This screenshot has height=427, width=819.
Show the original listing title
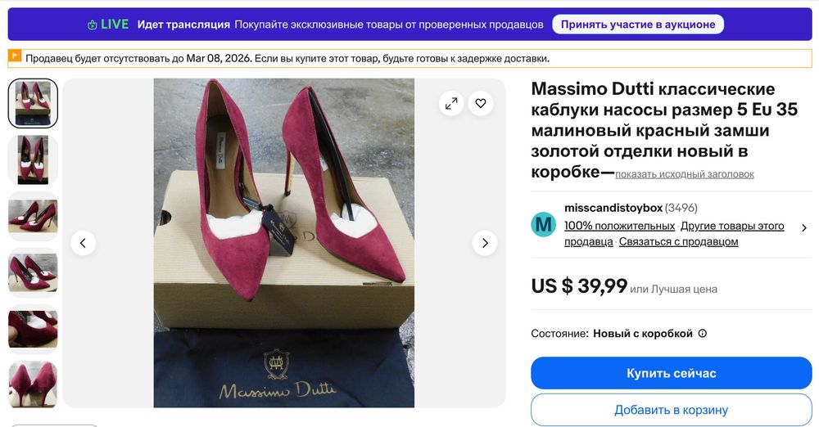(684, 174)
